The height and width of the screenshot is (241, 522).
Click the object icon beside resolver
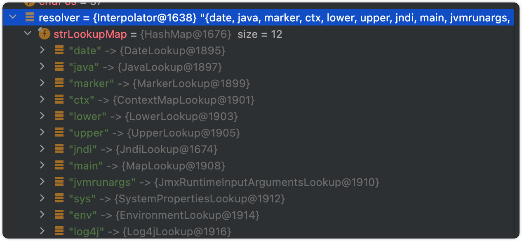[29, 17]
